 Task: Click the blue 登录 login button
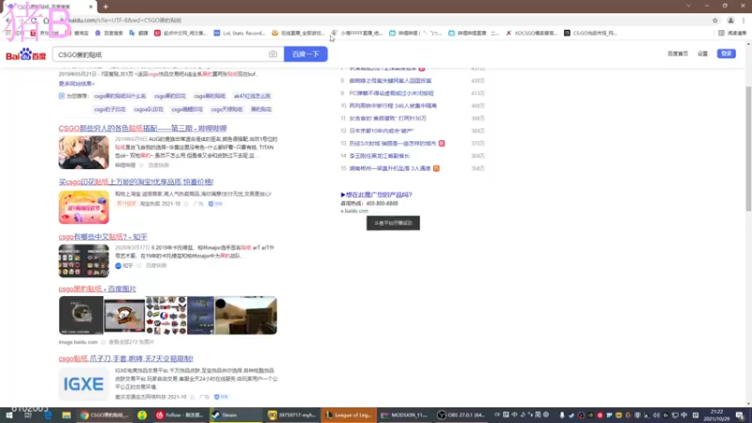(726, 54)
